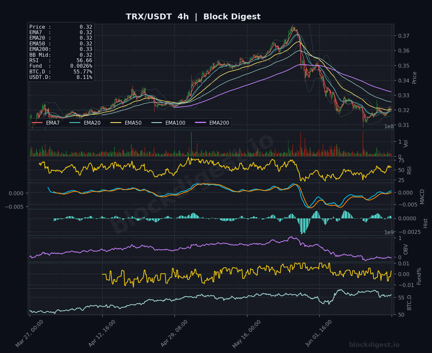Viewport: 432px width, 353px height.
Task: Click the USDT.D 8.11% value
Action: [84, 77]
